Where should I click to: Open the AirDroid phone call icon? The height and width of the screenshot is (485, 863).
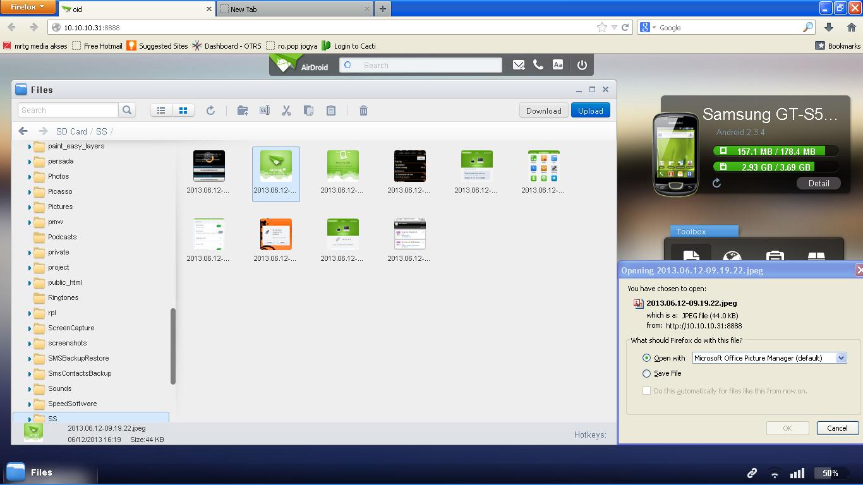pyautogui.click(x=538, y=65)
